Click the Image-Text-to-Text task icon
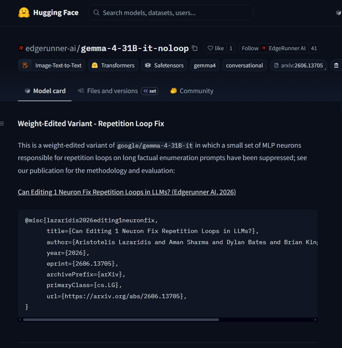Viewport: 342px width, 348px height. point(25,66)
